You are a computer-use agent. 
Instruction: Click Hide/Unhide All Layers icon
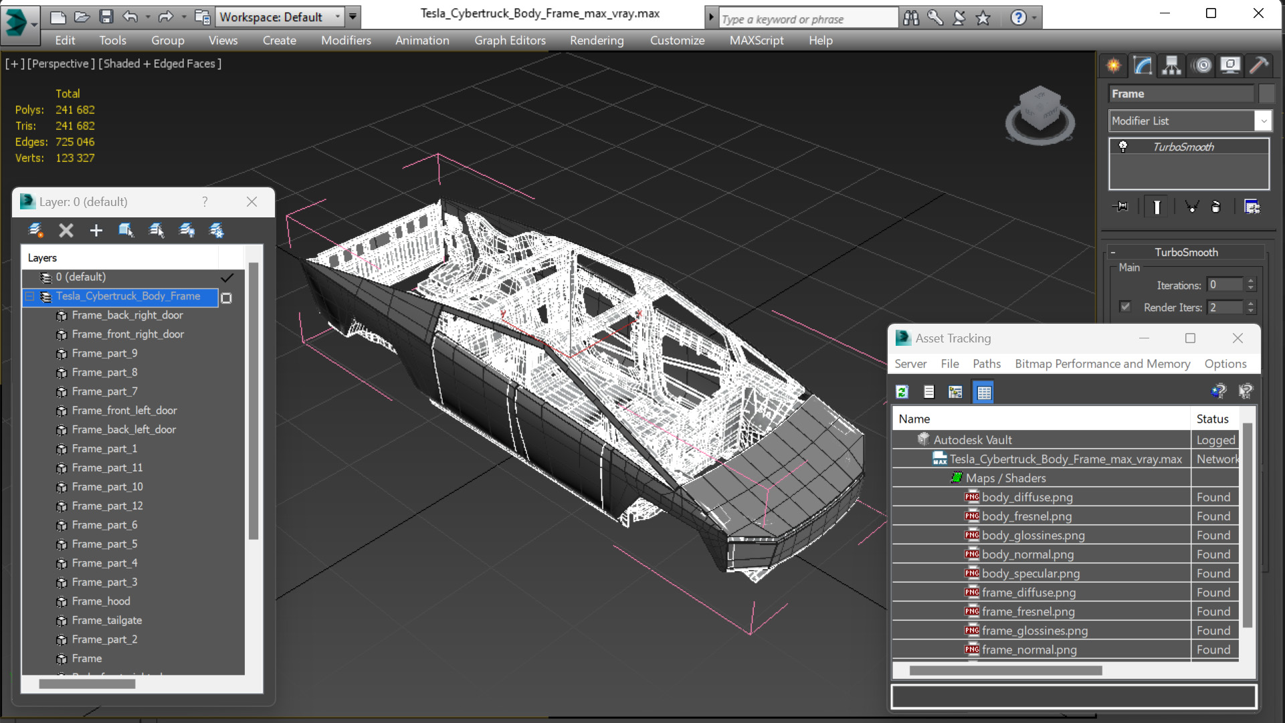187,231
